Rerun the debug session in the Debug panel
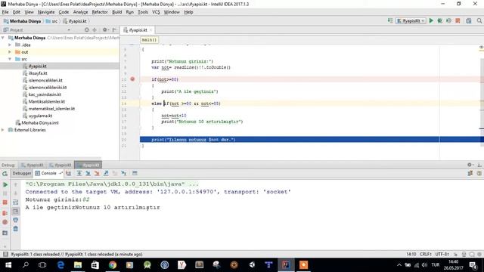The height and width of the screenshot is (272, 484). point(5,174)
